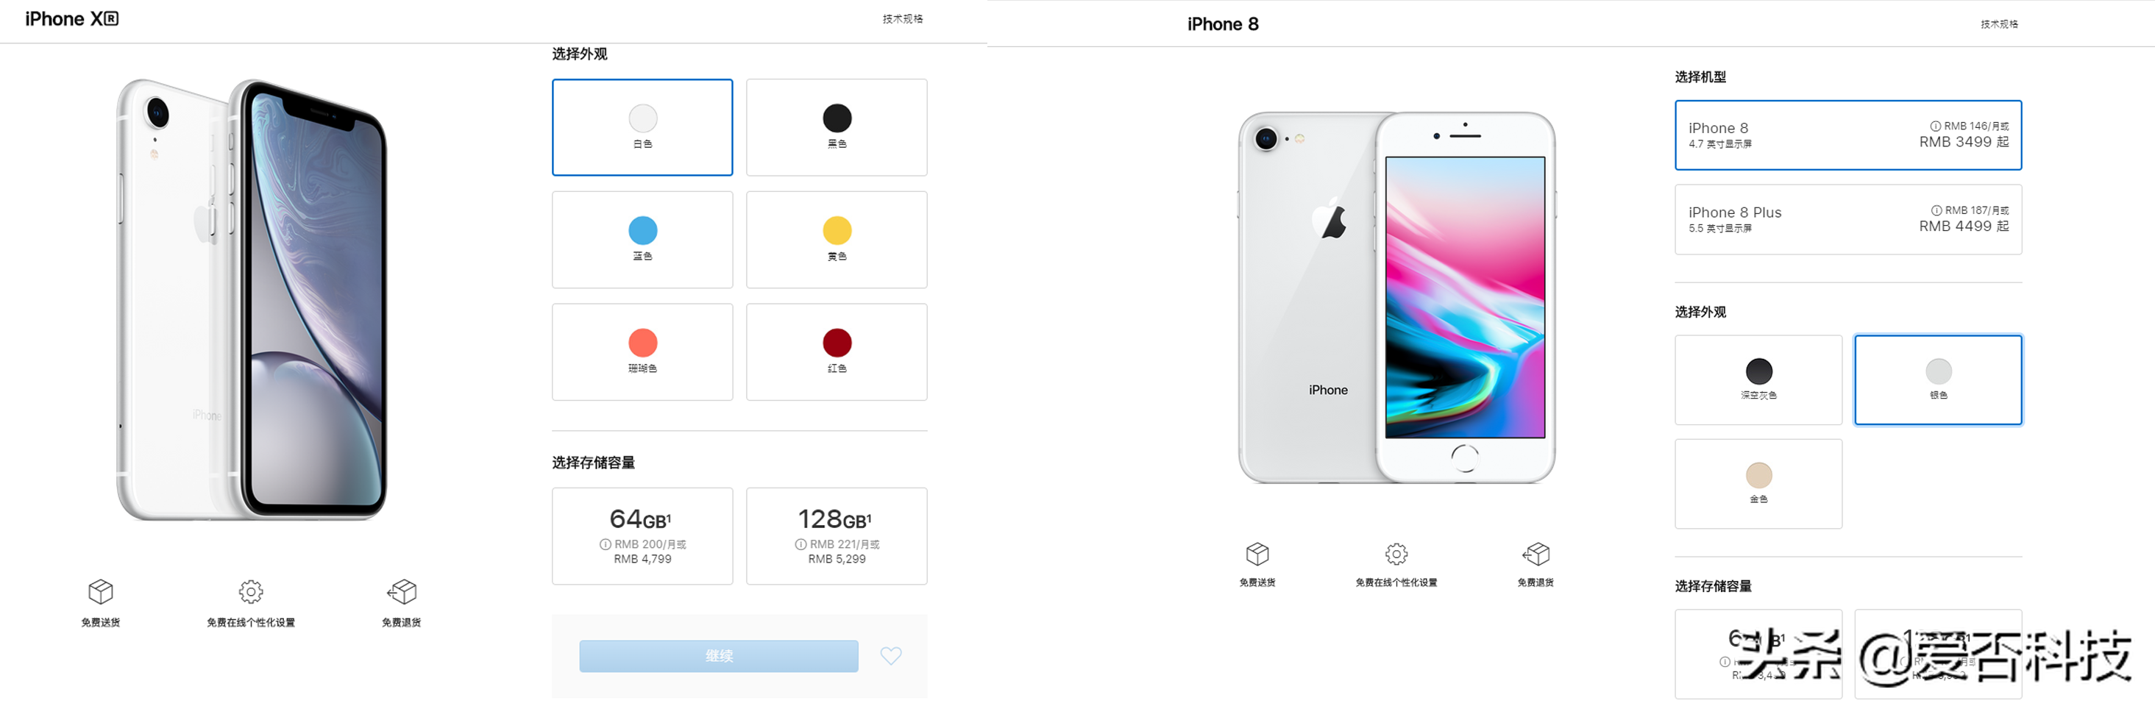Choose 64GB storage for iPhone XR
Image resolution: width=2155 pixels, height=706 pixels.
(x=642, y=536)
